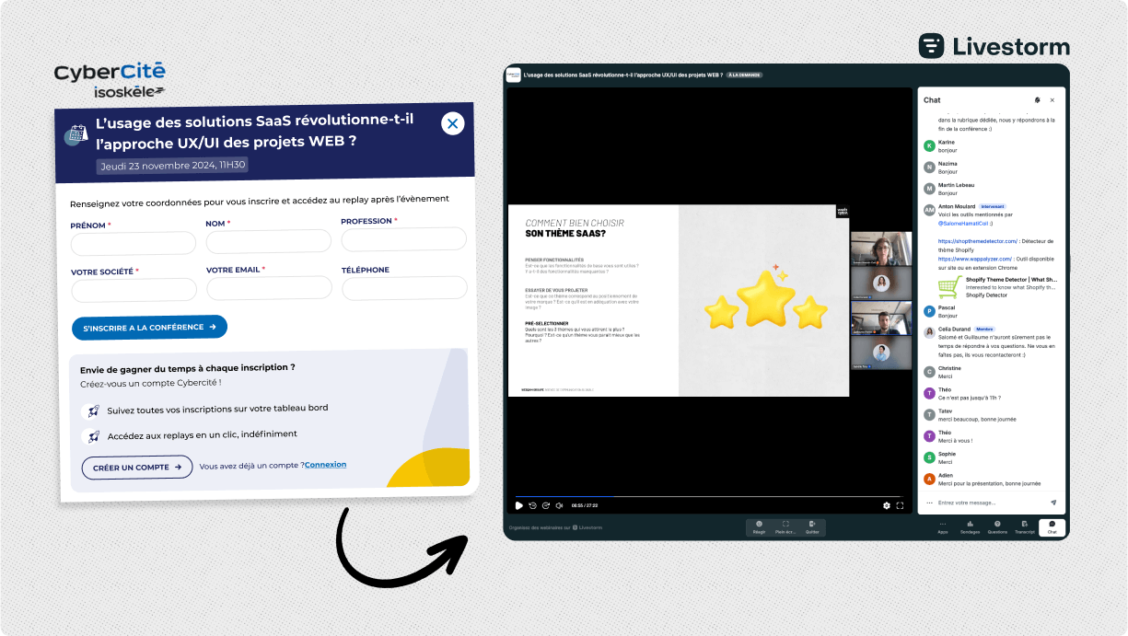This screenshot has height=636, width=1128.
Task: Open the shopthemedetector.com link
Action: pos(977,241)
